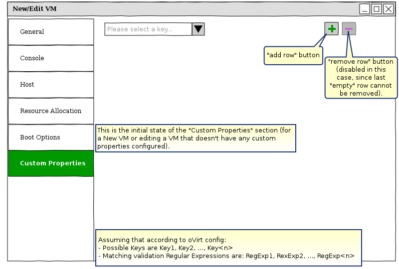
Task: Click the disabled minus remove row button
Action: (349, 29)
